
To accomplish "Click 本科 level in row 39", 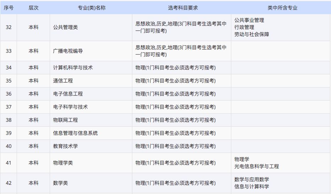I will 33,133.
